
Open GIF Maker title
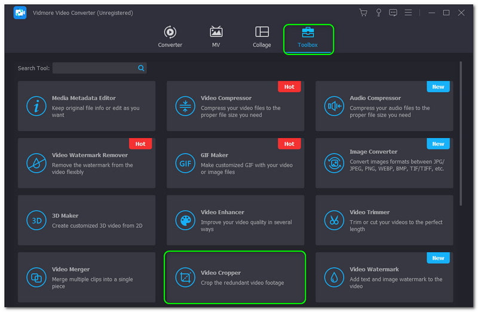pos(215,155)
